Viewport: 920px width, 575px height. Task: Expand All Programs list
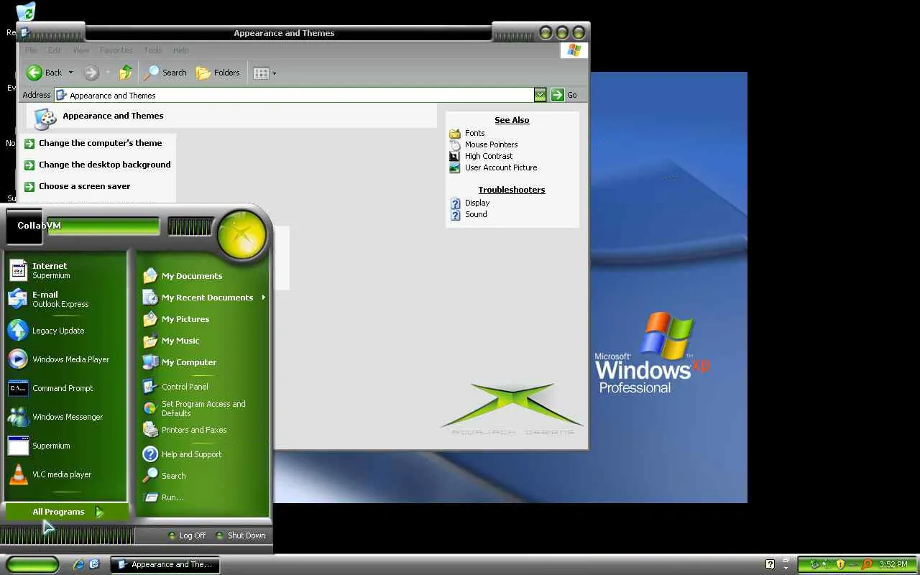67,512
